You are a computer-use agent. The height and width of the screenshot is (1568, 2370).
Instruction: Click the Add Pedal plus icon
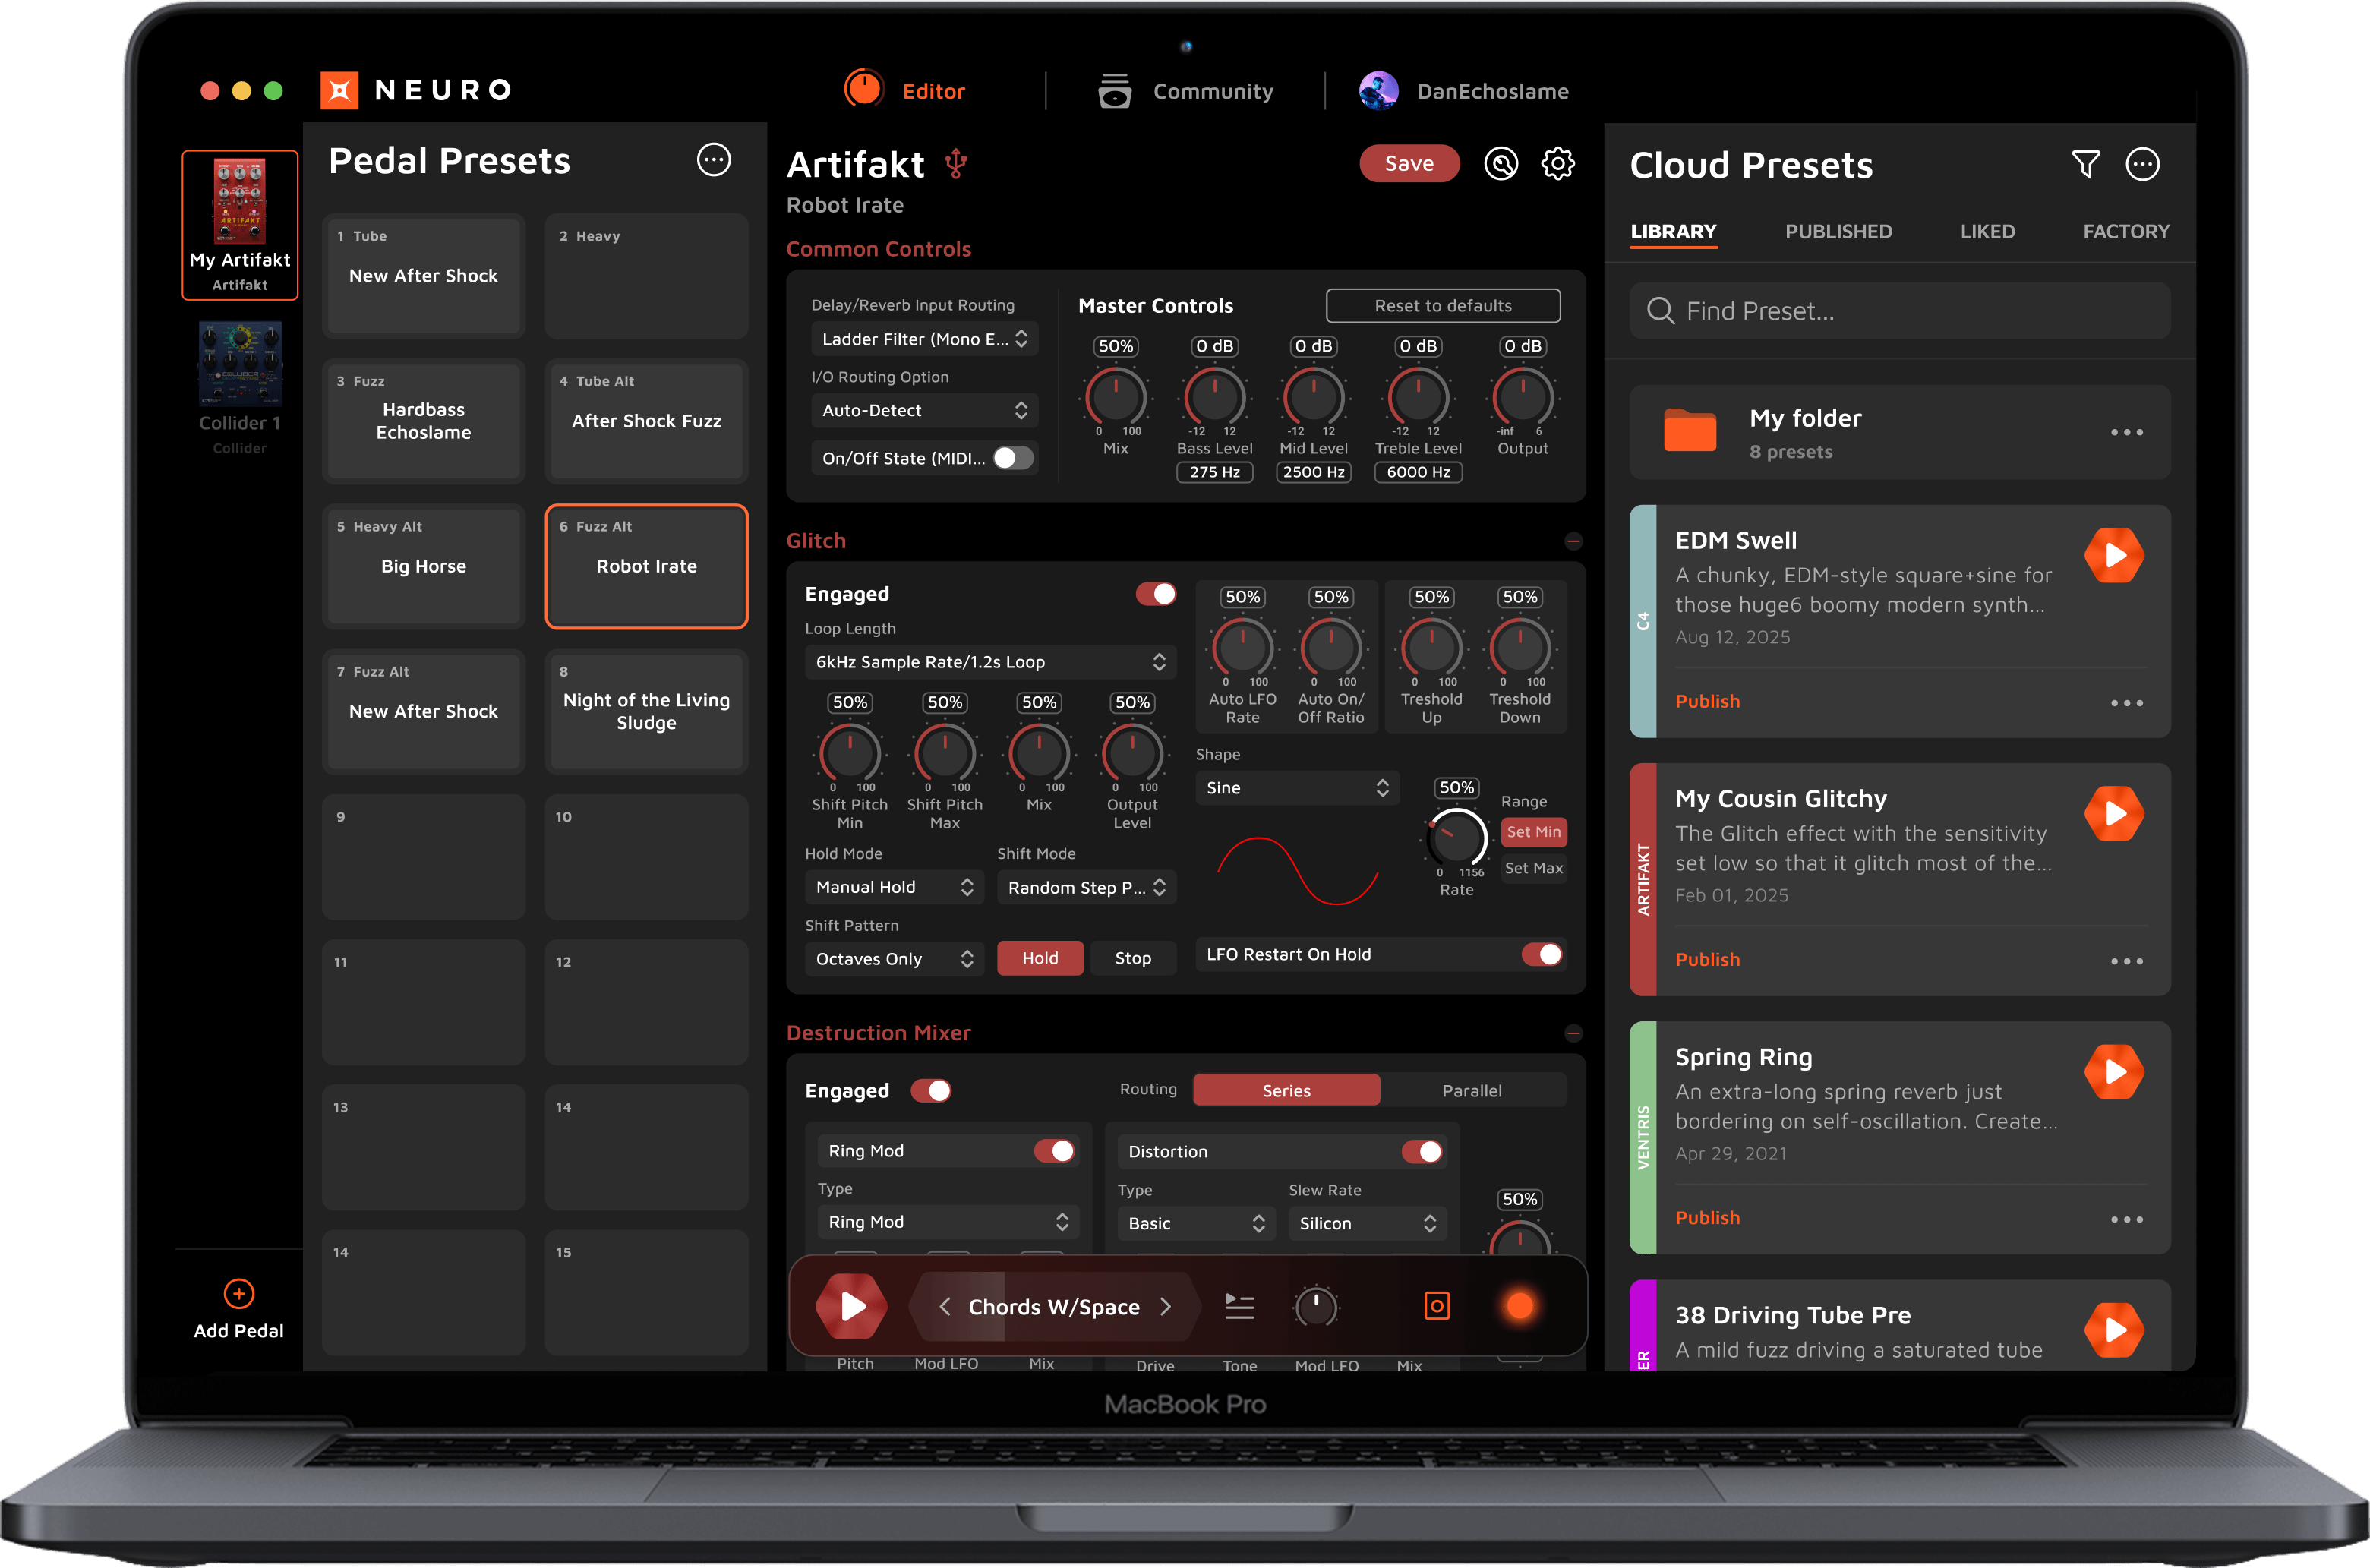238,1293
